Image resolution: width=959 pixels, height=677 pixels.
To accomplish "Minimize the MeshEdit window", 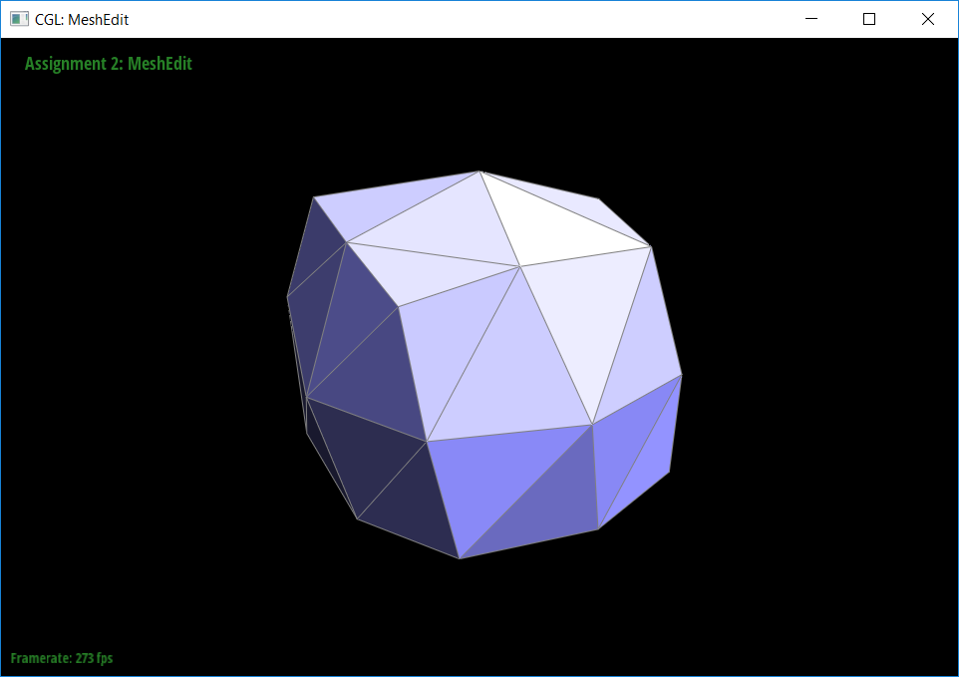I will pyautogui.click(x=811, y=19).
